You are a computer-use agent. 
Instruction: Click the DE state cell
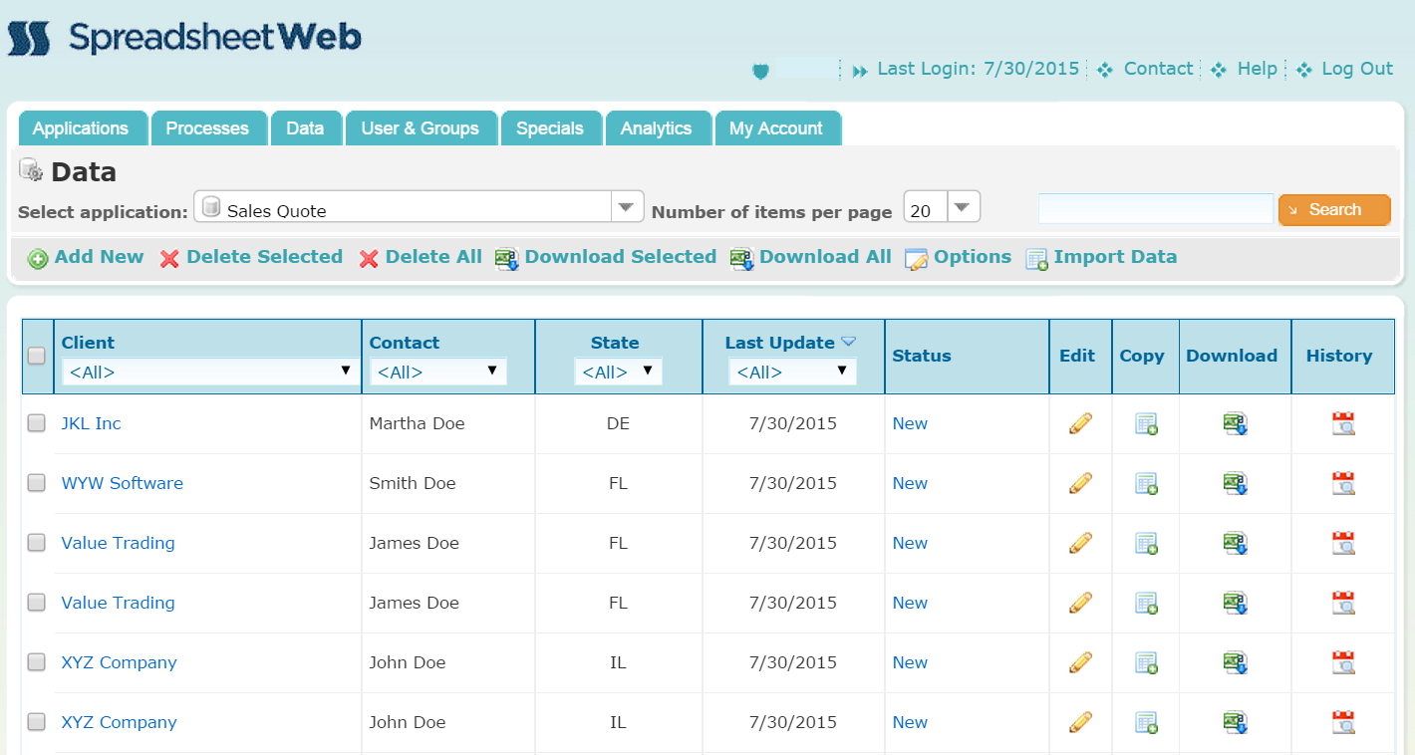618,423
